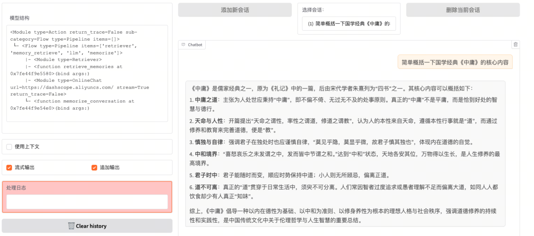The width and height of the screenshot is (534, 236).
Task: Click the user message about《中庸》
Action: click(x=455, y=62)
